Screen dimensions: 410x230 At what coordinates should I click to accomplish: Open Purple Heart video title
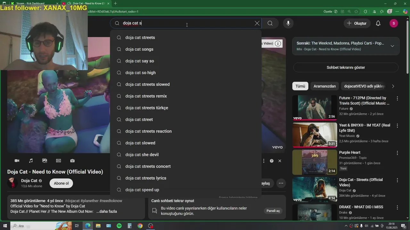pyautogui.click(x=350, y=152)
